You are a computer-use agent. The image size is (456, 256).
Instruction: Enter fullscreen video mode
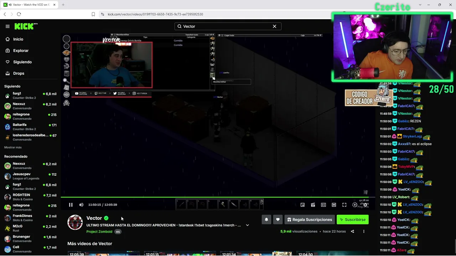coord(344,205)
